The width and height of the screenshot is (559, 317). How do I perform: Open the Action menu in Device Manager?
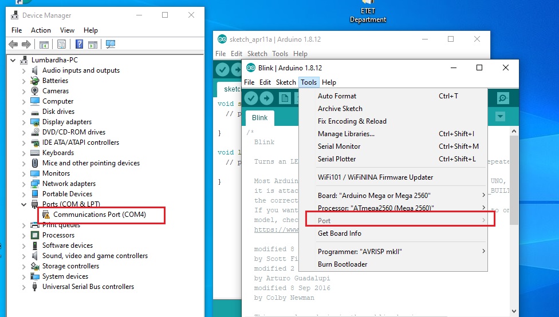point(41,30)
